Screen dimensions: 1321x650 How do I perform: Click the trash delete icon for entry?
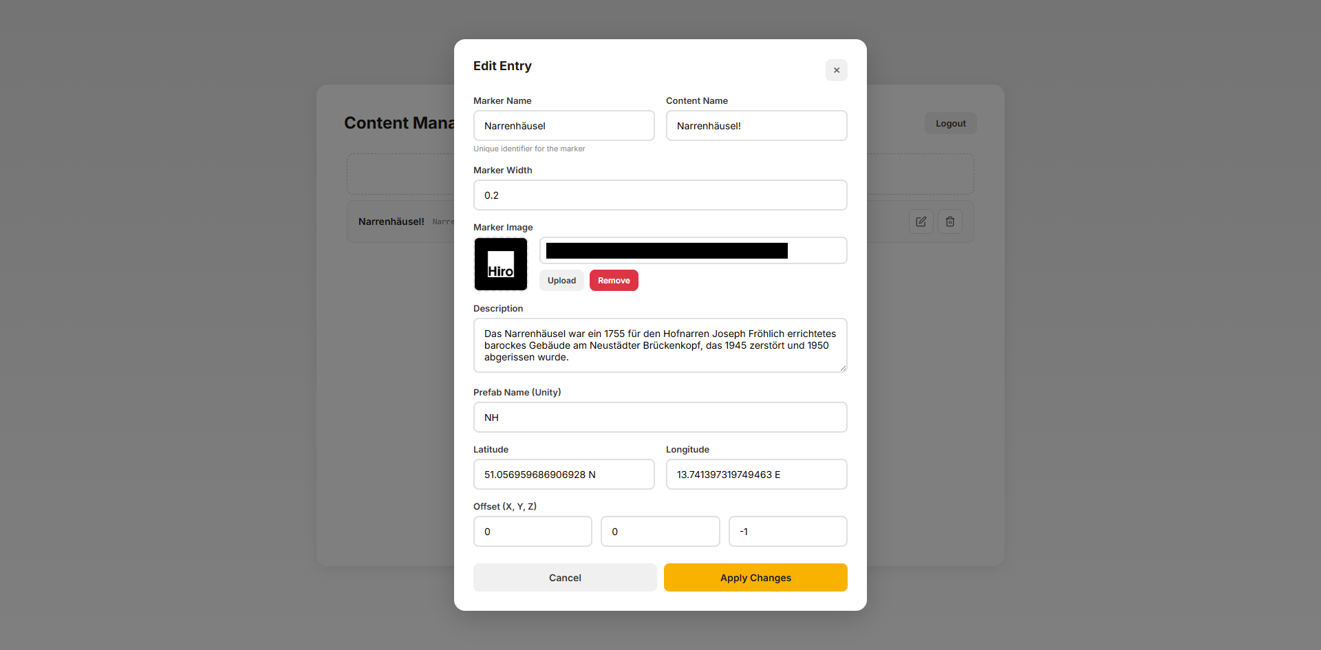949,221
